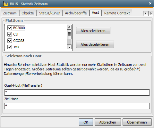The height and width of the screenshot is (128, 154).
Task: Show earlier tabs with left arrow
Action: pyautogui.click(x=146, y=13)
